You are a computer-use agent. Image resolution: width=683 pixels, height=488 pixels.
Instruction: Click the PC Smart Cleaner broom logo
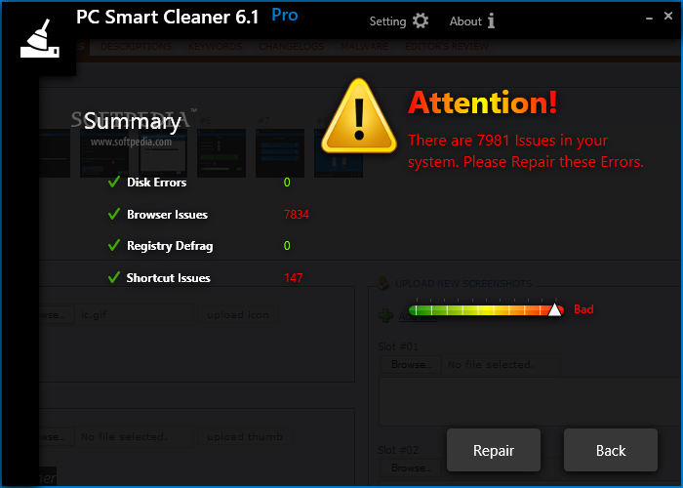(x=39, y=39)
